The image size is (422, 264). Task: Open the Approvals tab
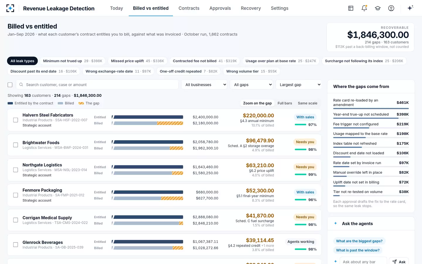[x=220, y=8]
